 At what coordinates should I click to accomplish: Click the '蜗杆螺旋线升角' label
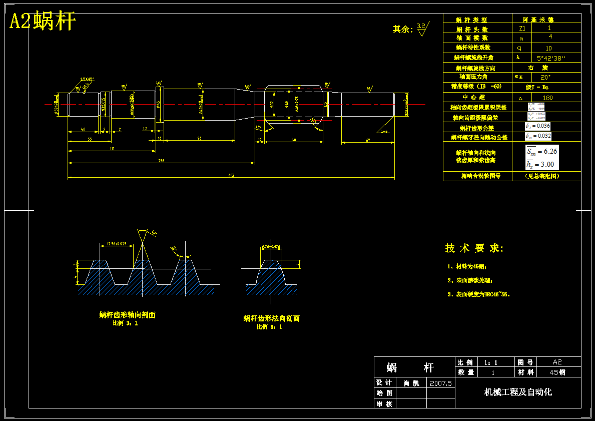pos(473,58)
